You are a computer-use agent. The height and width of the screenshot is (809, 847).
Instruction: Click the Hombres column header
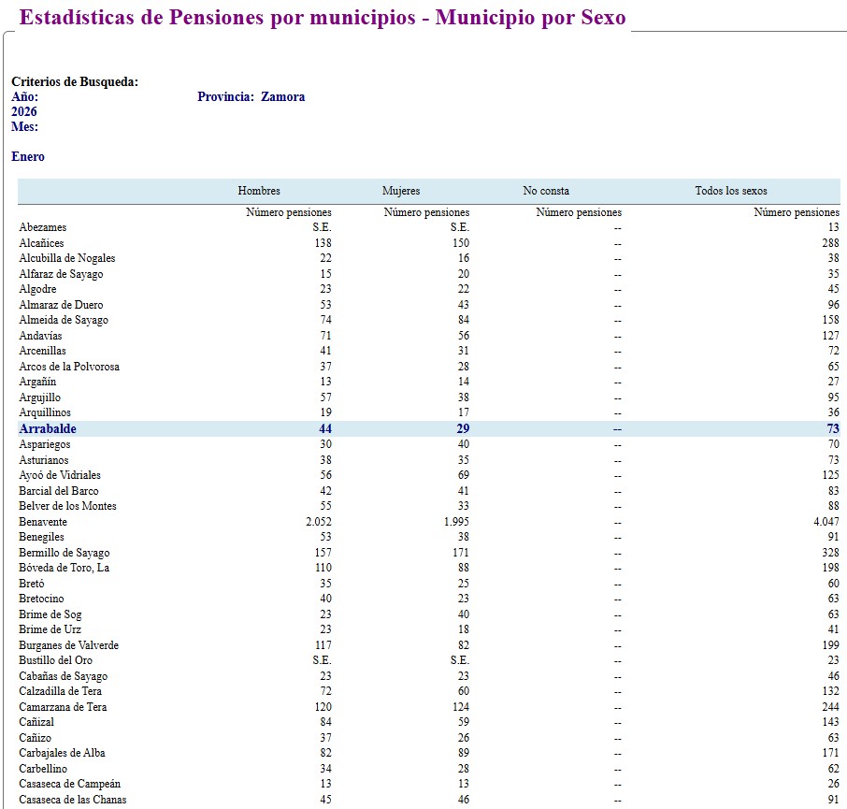point(259,191)
